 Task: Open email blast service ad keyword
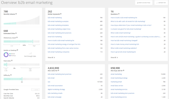click(x=117, y=86)
